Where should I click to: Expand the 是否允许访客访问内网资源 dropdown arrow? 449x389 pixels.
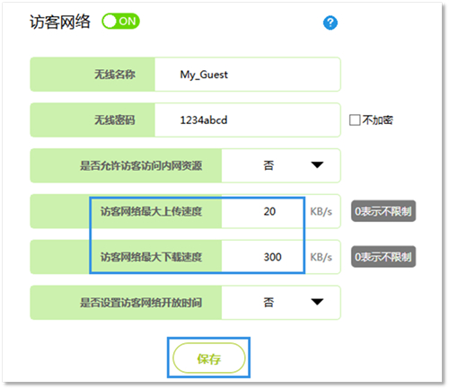317,165
